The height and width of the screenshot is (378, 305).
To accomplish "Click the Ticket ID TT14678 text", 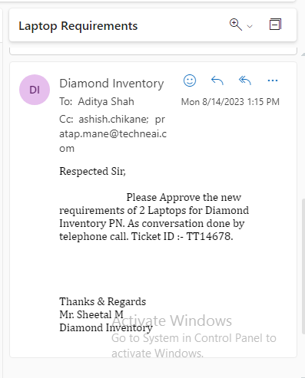I will pyautogui.click(x=182, y=236).
